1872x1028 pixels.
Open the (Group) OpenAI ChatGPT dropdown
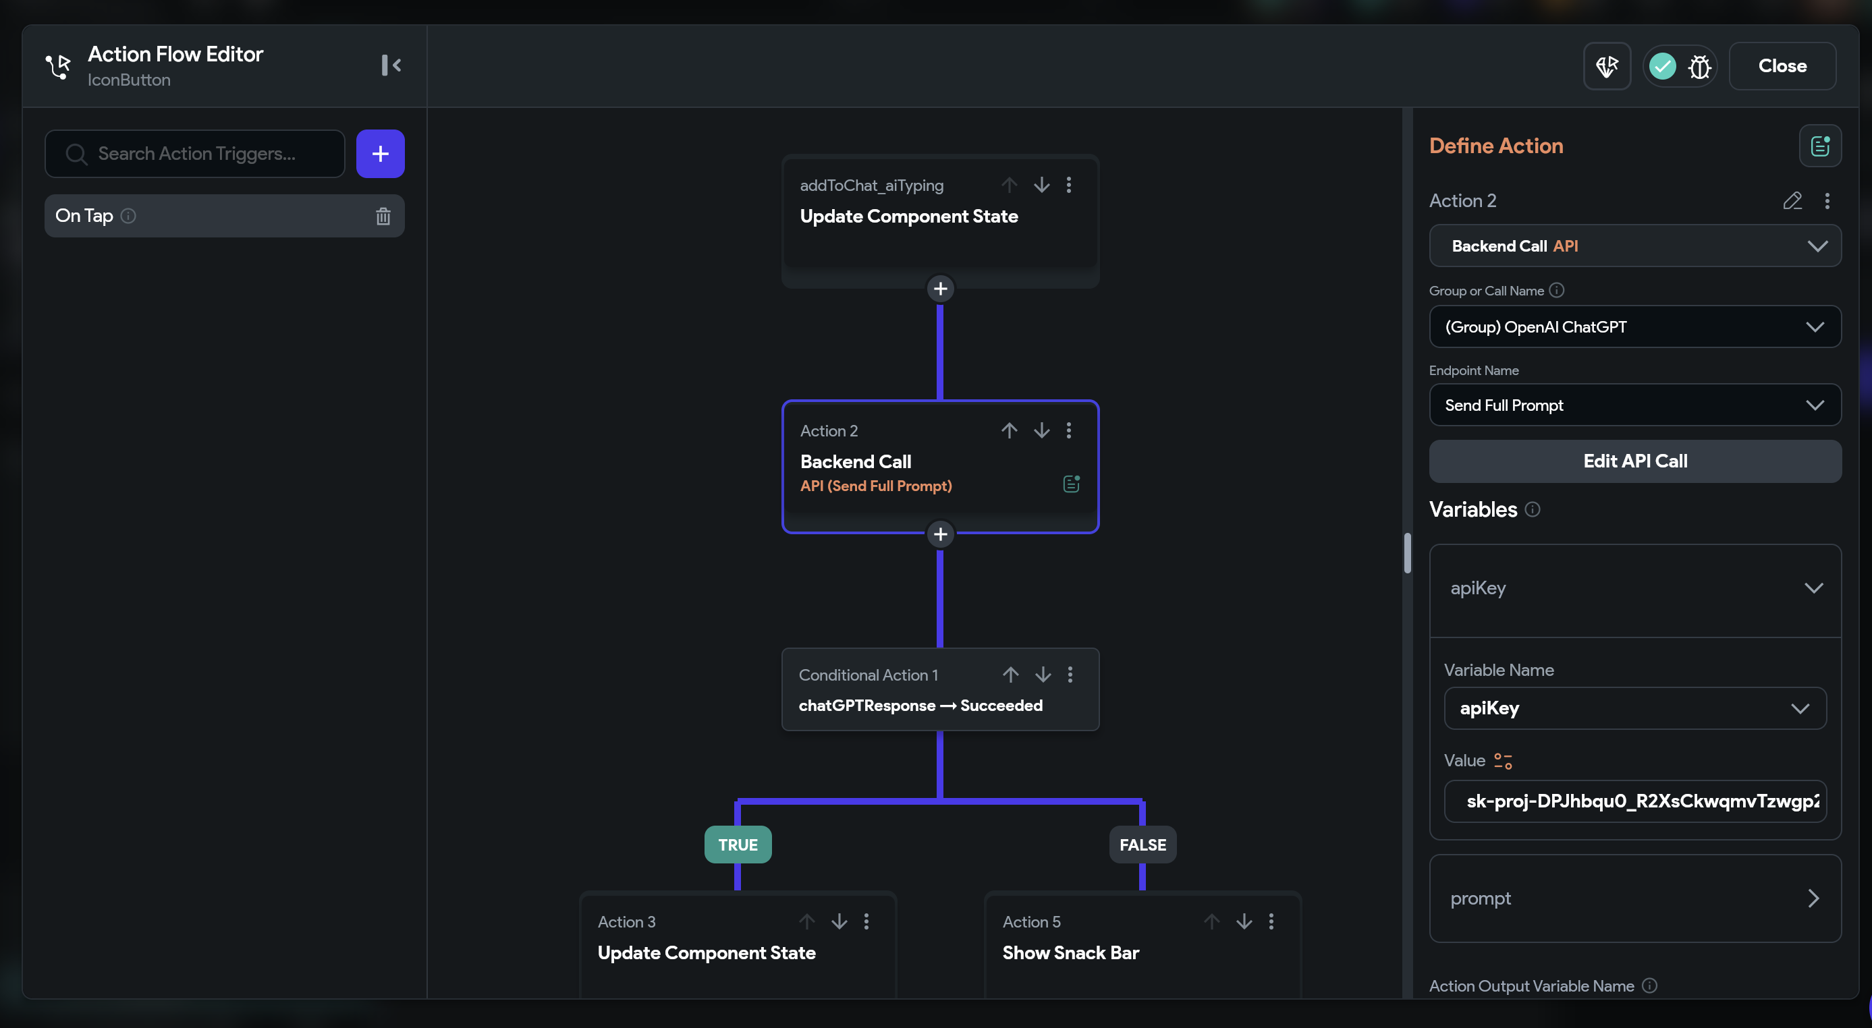[1635, 327]
